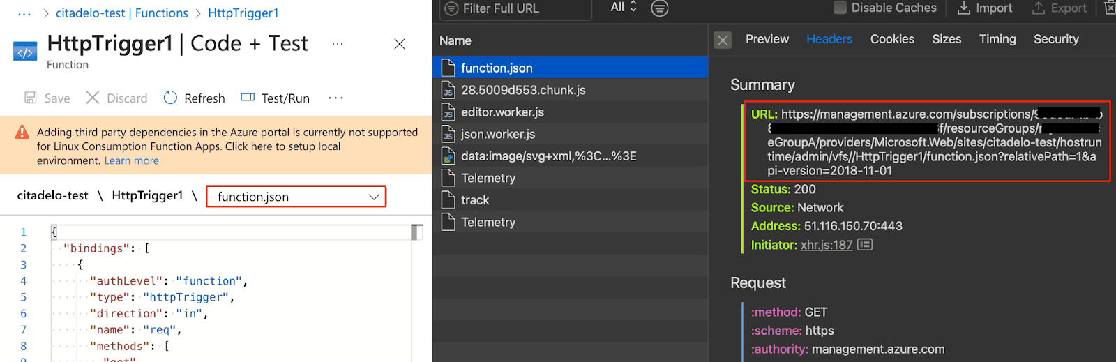Switch to the Preview tab
Screen dimensions: 1116x362
[x=767, y=39]
